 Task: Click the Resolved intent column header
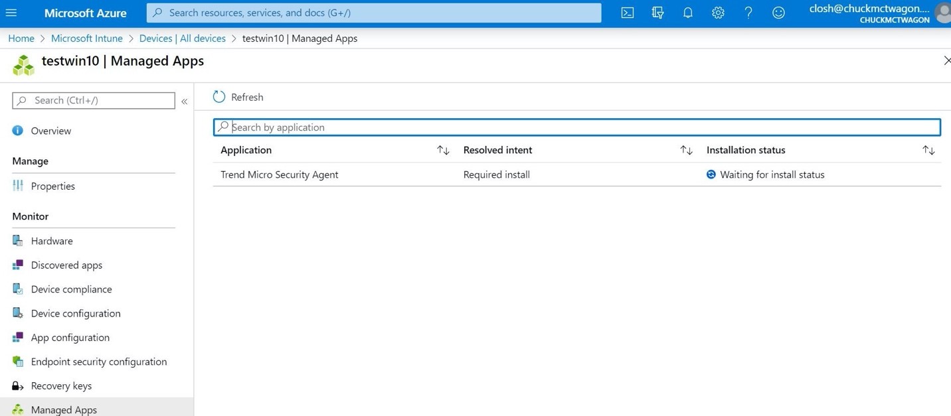[498, 150]
